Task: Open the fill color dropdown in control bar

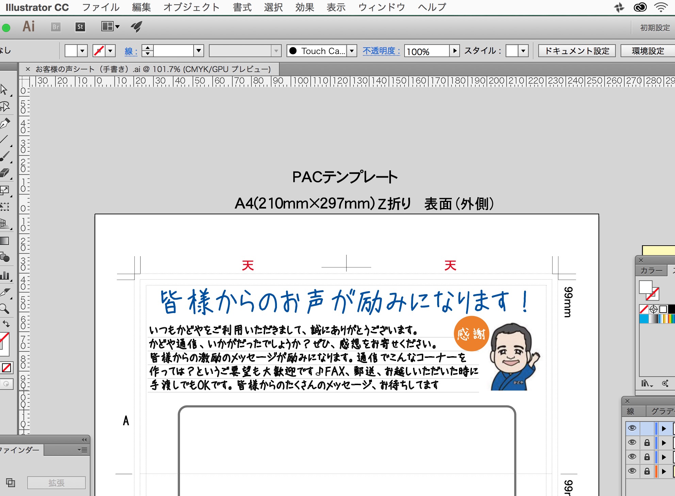Action: (82, 51)
